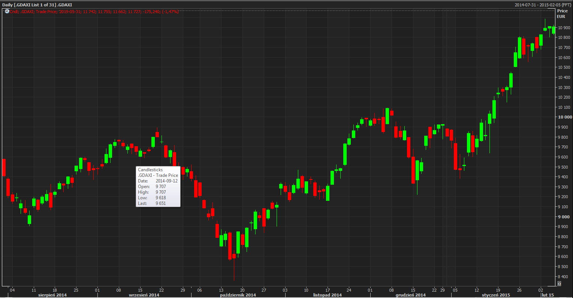This screenshot has width=573, height=298.
Task: Click the Last 9 651 row in the tooltip
Action: (x=152, y=203)
